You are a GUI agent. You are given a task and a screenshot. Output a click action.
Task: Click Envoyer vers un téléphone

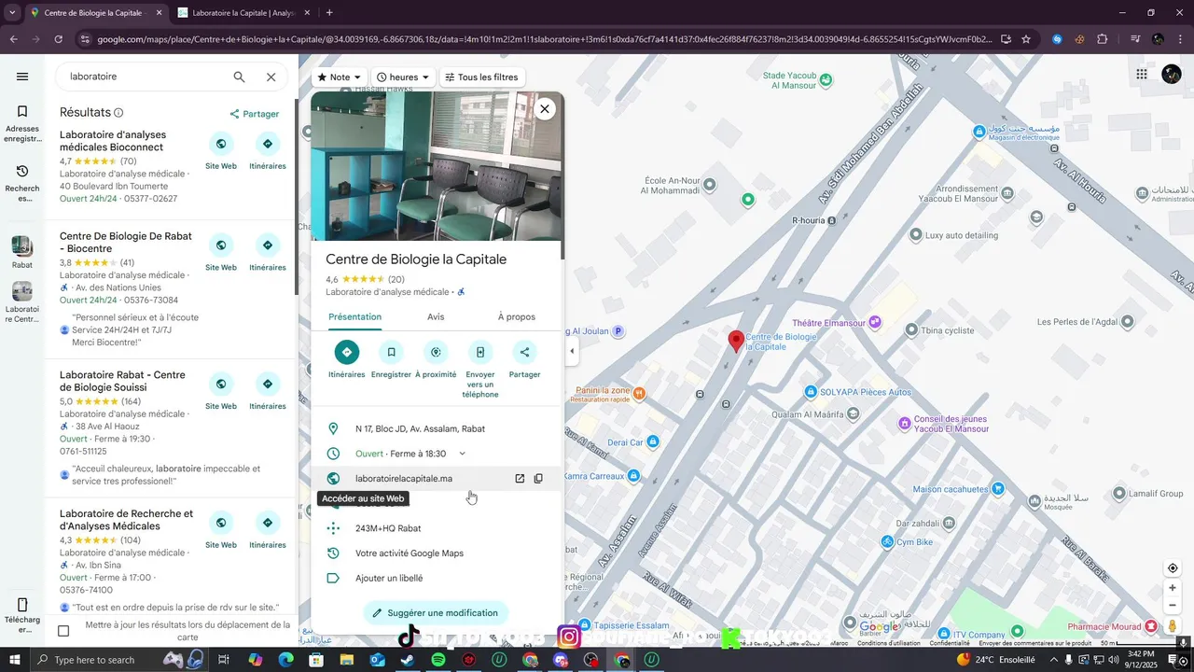tap(480, 370)
